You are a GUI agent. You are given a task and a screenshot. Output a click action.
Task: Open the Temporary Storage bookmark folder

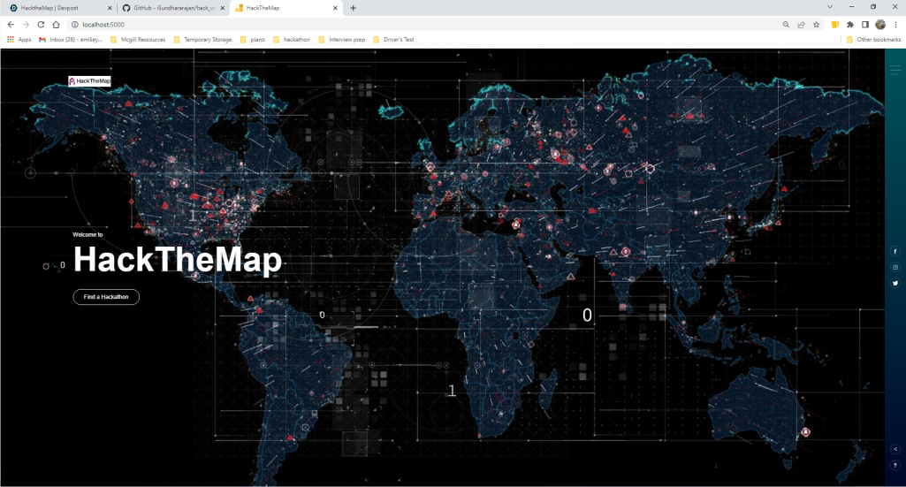point(202,39)
